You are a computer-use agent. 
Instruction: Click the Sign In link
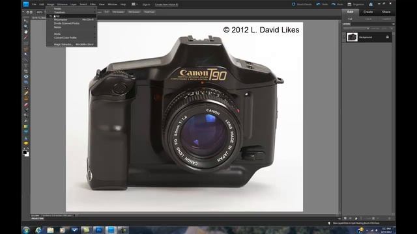click(x=146, y=5)
